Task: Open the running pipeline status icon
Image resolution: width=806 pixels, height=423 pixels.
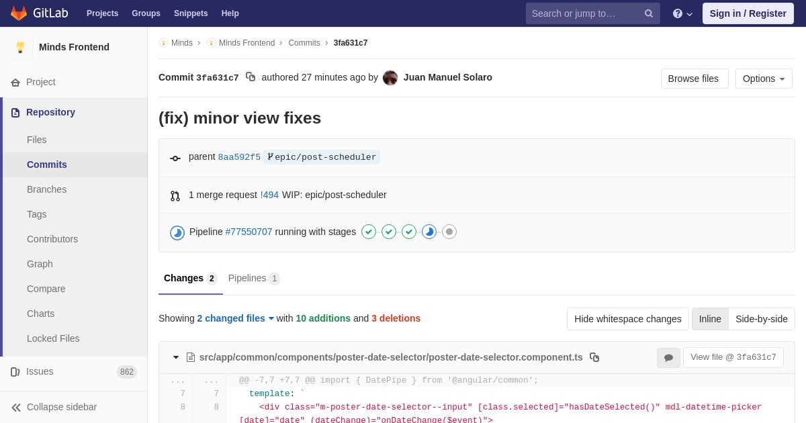Action: (x=177, y=232)
